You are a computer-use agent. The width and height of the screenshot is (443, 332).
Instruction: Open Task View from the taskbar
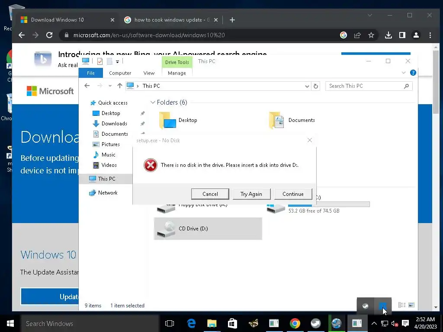pos(170,323)
